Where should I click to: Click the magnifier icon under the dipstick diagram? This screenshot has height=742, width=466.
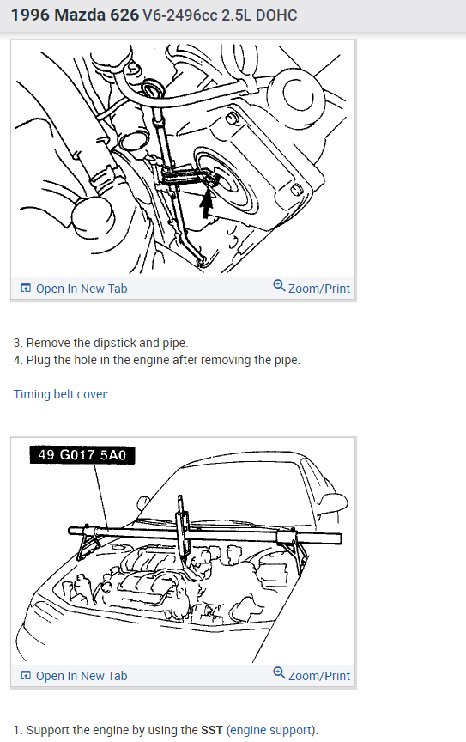point(279,285)
